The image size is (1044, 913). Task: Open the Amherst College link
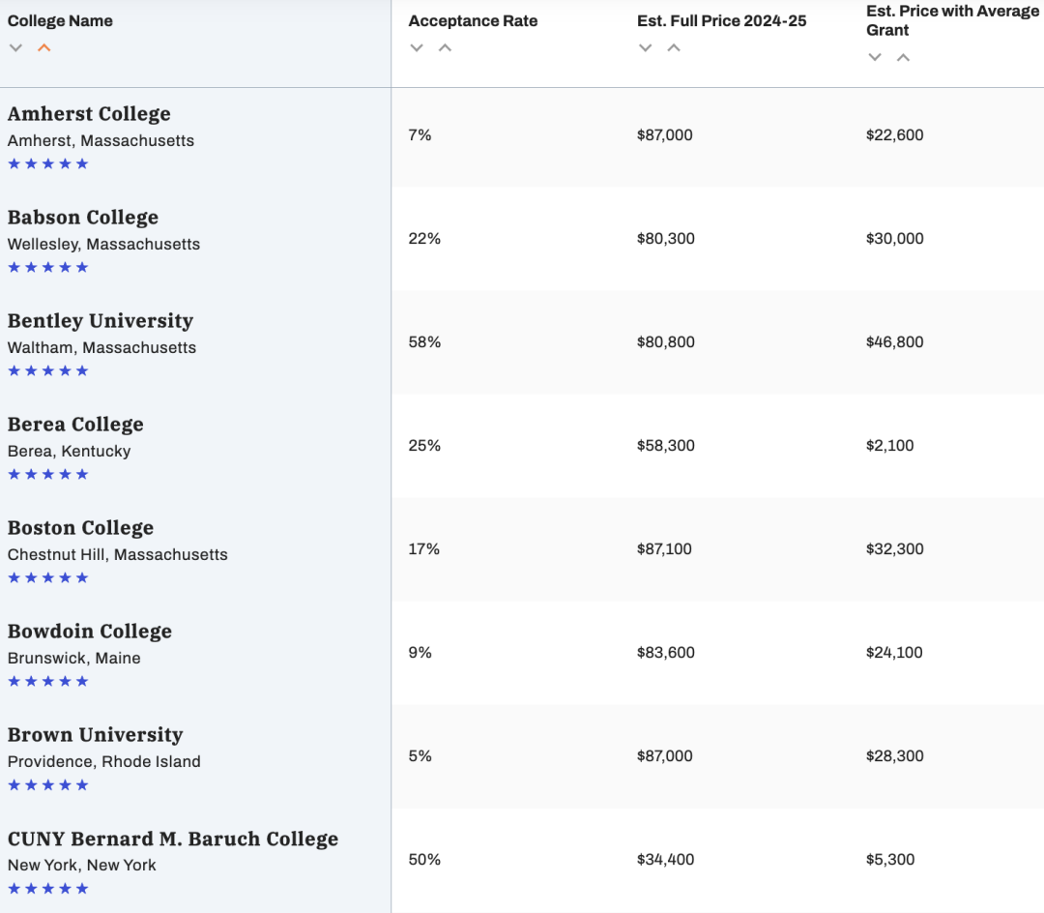pyautogui.click(x=89, y=114)
